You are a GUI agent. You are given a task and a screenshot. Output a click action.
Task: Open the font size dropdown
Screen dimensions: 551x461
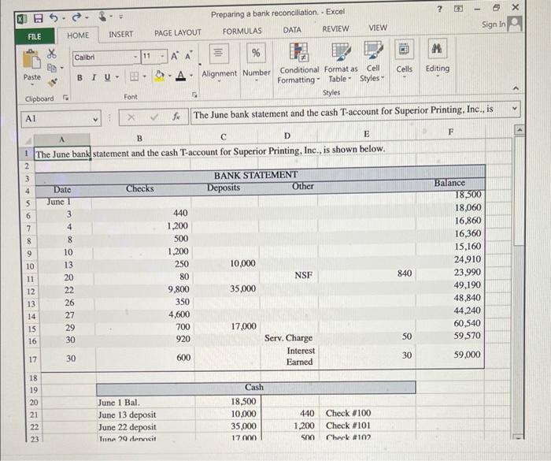(x=162, y=56)
